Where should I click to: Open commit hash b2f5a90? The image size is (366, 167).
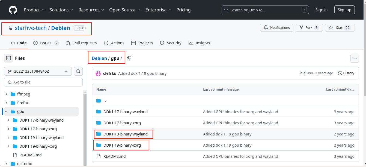pos(307,73)
